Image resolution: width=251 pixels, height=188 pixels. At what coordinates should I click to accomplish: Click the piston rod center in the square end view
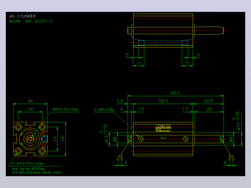click(x=30, y=139)
